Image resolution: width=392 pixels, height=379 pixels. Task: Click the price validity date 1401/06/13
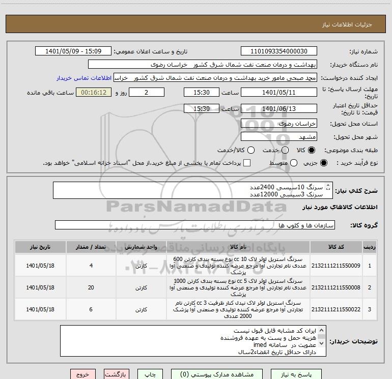pos(279,108)
